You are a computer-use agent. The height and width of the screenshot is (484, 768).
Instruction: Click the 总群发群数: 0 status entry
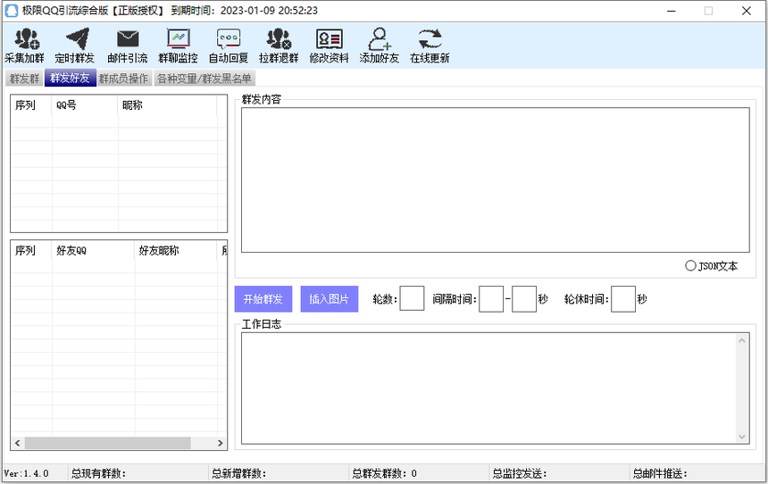[385, 473]
